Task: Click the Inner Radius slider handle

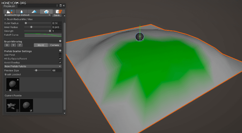Action: pyautogui.click(x=31, y=27)
